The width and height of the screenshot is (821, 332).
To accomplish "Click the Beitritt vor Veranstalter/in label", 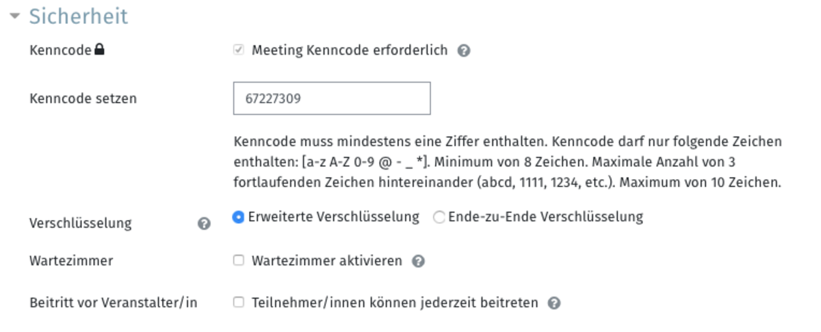I will (114, 303).
